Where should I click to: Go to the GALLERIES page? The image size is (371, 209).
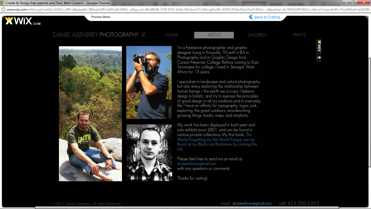[257, 35]
